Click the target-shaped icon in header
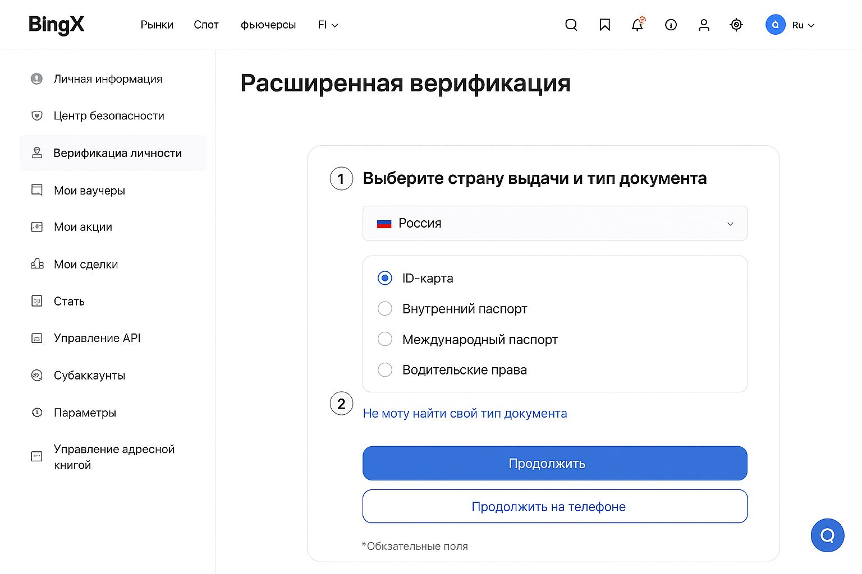 click(736, 25)
